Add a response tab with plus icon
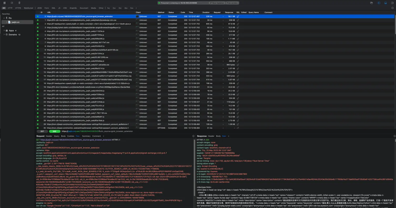396x208 pixels. tap(229, 136)
